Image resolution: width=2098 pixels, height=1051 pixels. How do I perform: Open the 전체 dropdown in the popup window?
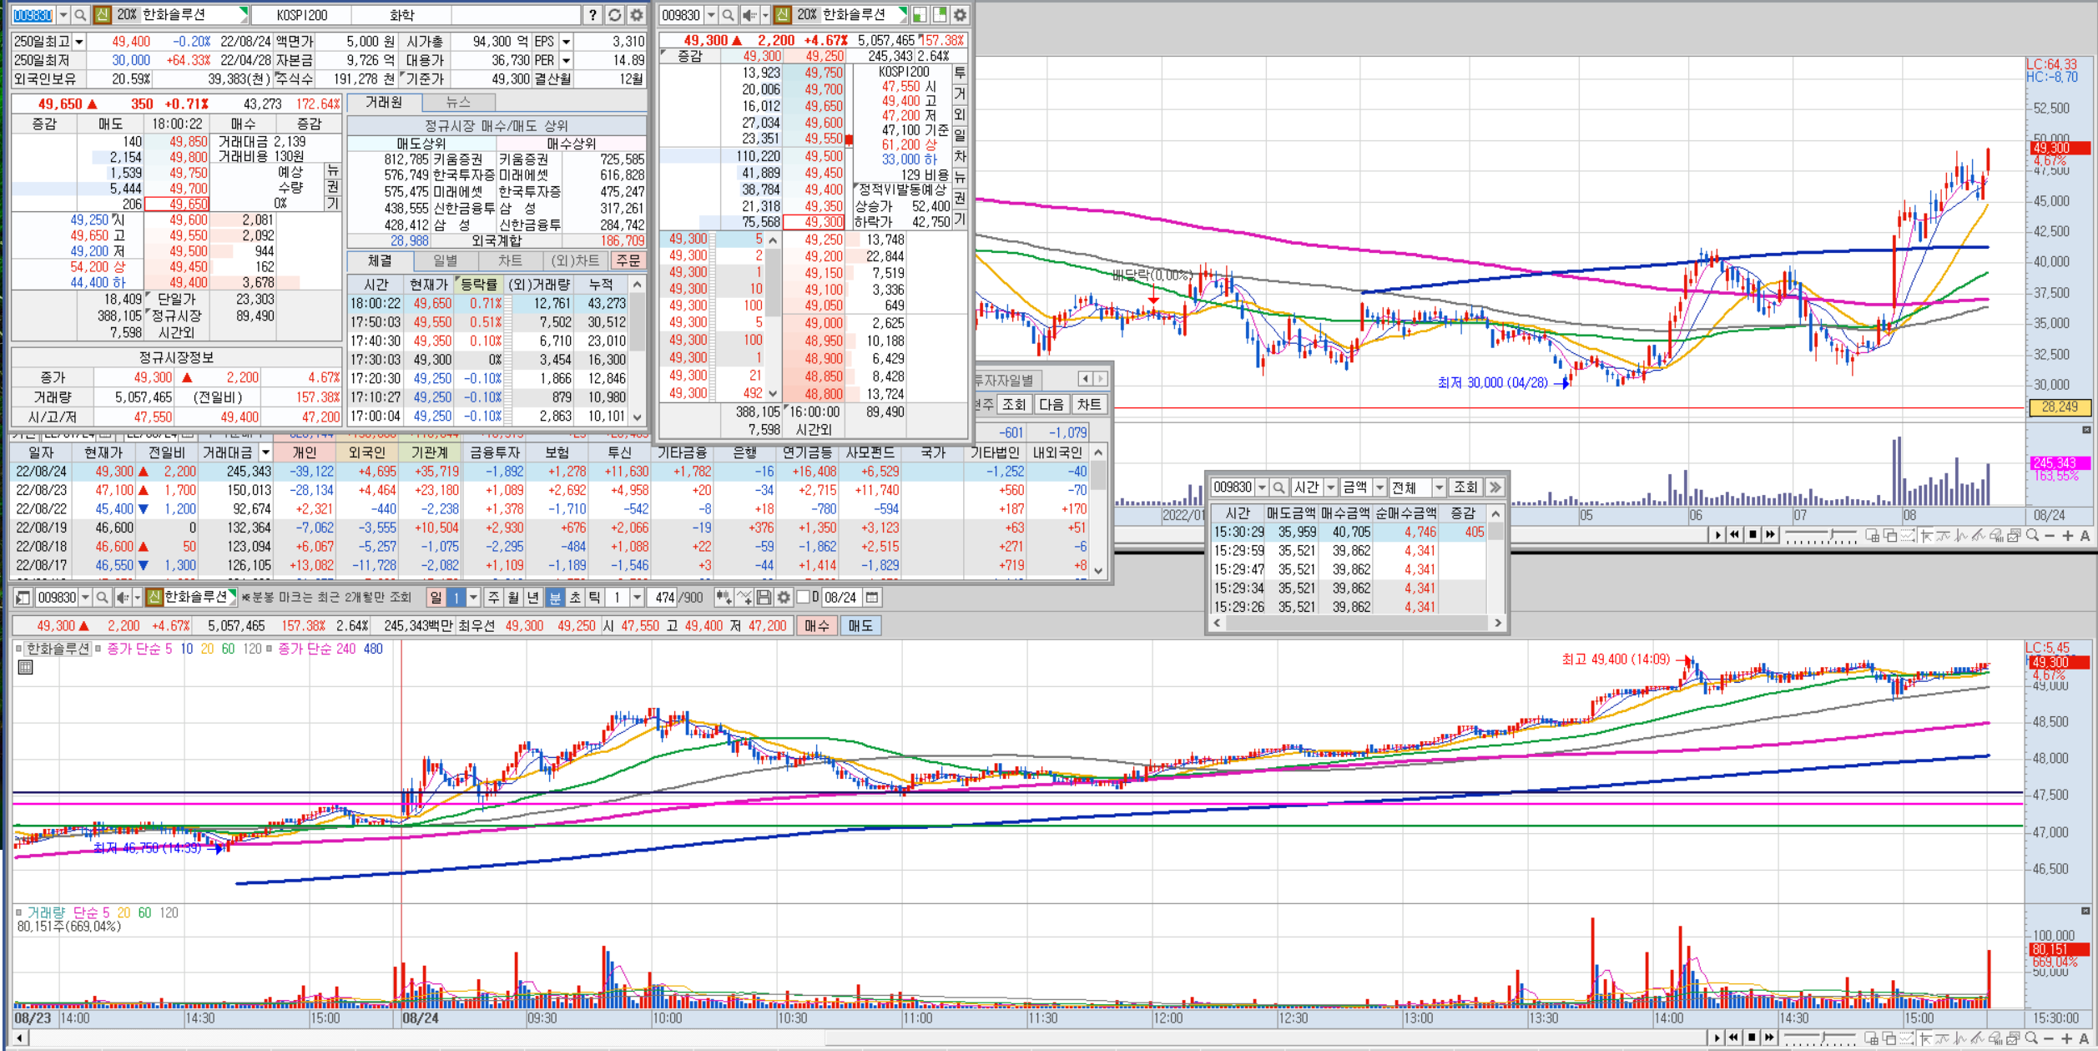click(x=1439, y=488)
